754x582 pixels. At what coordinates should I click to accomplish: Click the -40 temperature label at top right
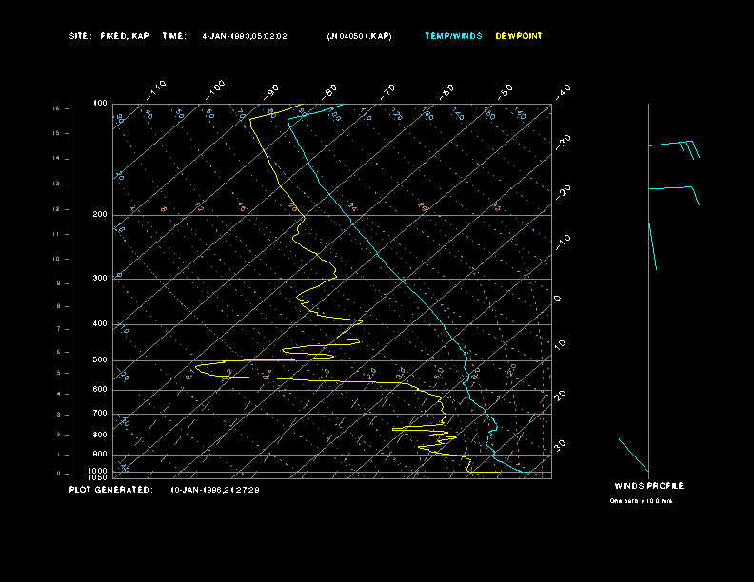tap(562, 90)
